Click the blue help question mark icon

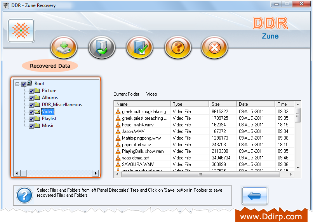[x=24, y=195]
